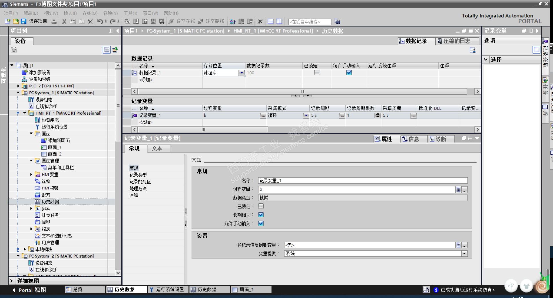Click the 数据记录 table horizontal scrollbar
The height and width of the screenshot is (298, 553).
click(302, 91)
